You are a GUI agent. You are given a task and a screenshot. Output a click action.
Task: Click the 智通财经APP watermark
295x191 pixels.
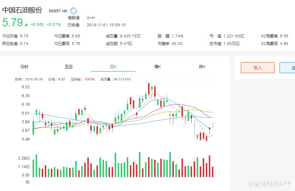point(270,183)
